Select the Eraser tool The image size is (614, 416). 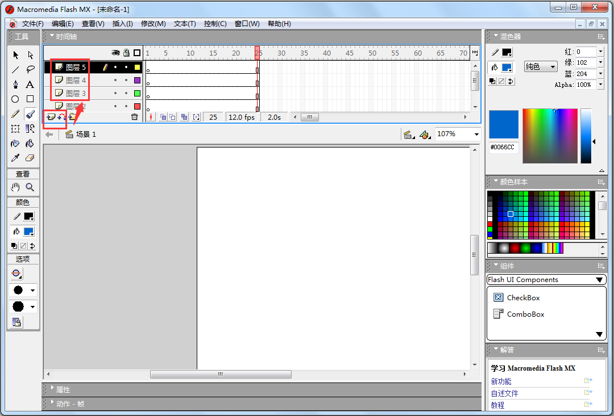30,158
